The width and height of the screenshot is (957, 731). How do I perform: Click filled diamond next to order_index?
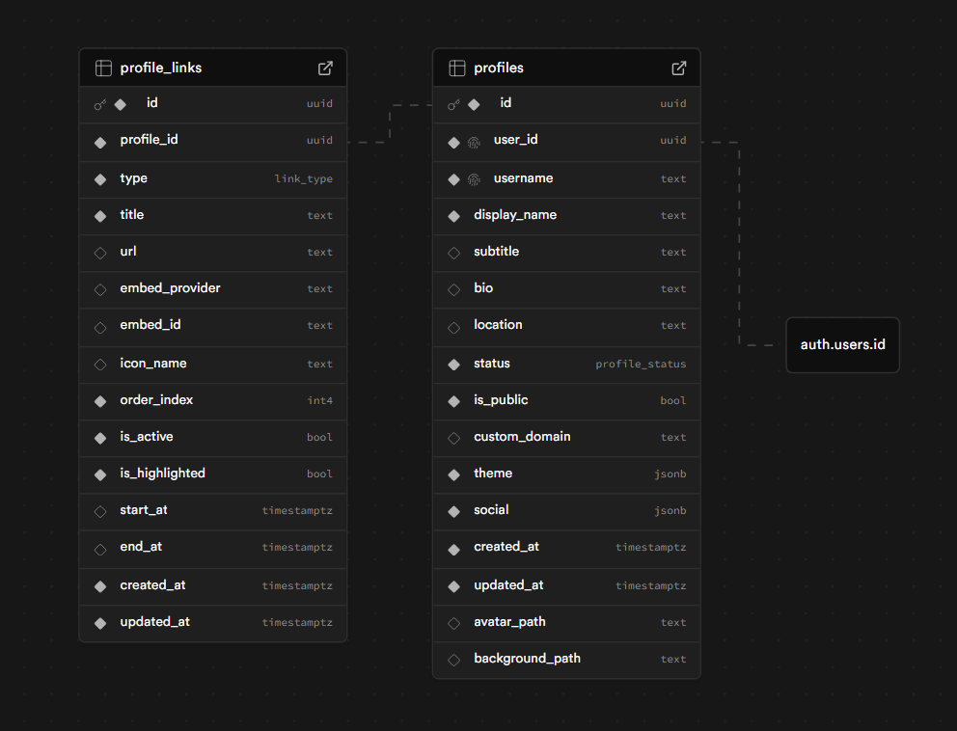[x=100, y=400]
